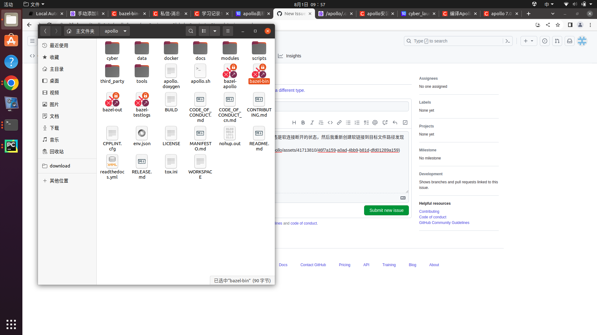Open the Contributing link

[429, 211]
